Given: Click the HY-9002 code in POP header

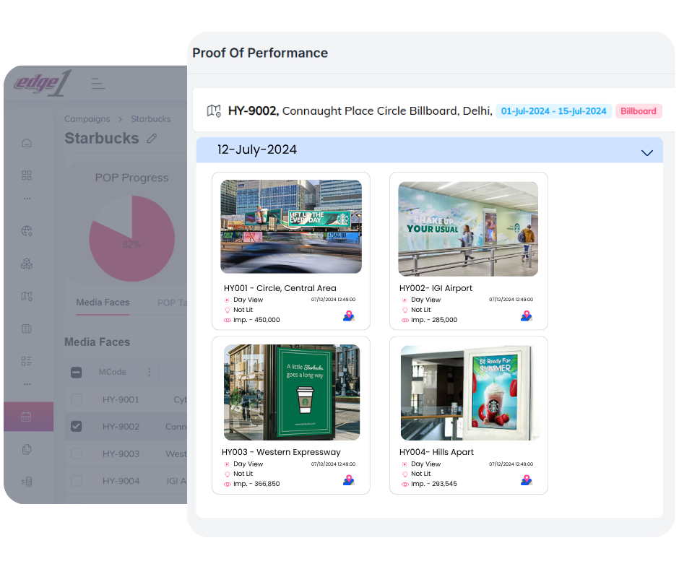Looking at the screenshot, I should click(x=254, y=111).
